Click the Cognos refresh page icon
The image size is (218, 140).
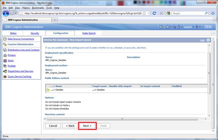click(161, 27)
